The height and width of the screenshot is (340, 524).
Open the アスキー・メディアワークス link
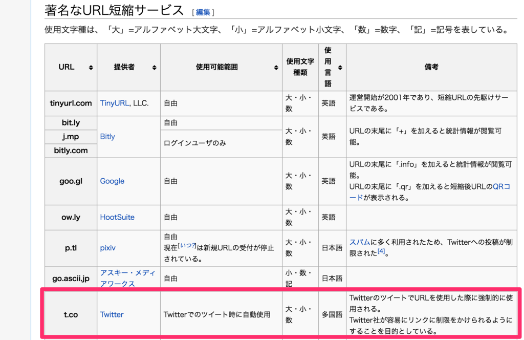[x=127, y=278]
